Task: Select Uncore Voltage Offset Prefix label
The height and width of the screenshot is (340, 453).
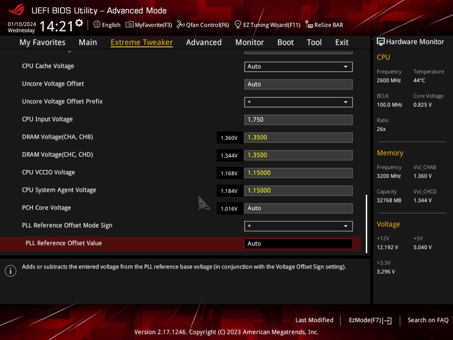Action: pyautogui.click(x=62, y=101)
